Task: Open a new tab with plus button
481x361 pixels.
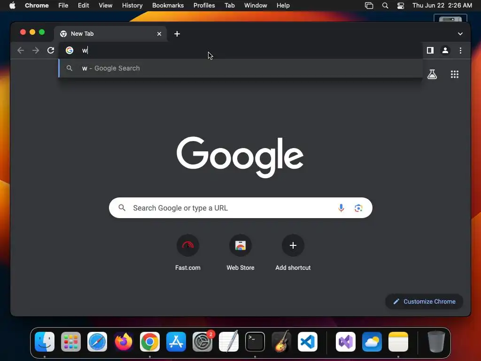Action: click(177, 34)
